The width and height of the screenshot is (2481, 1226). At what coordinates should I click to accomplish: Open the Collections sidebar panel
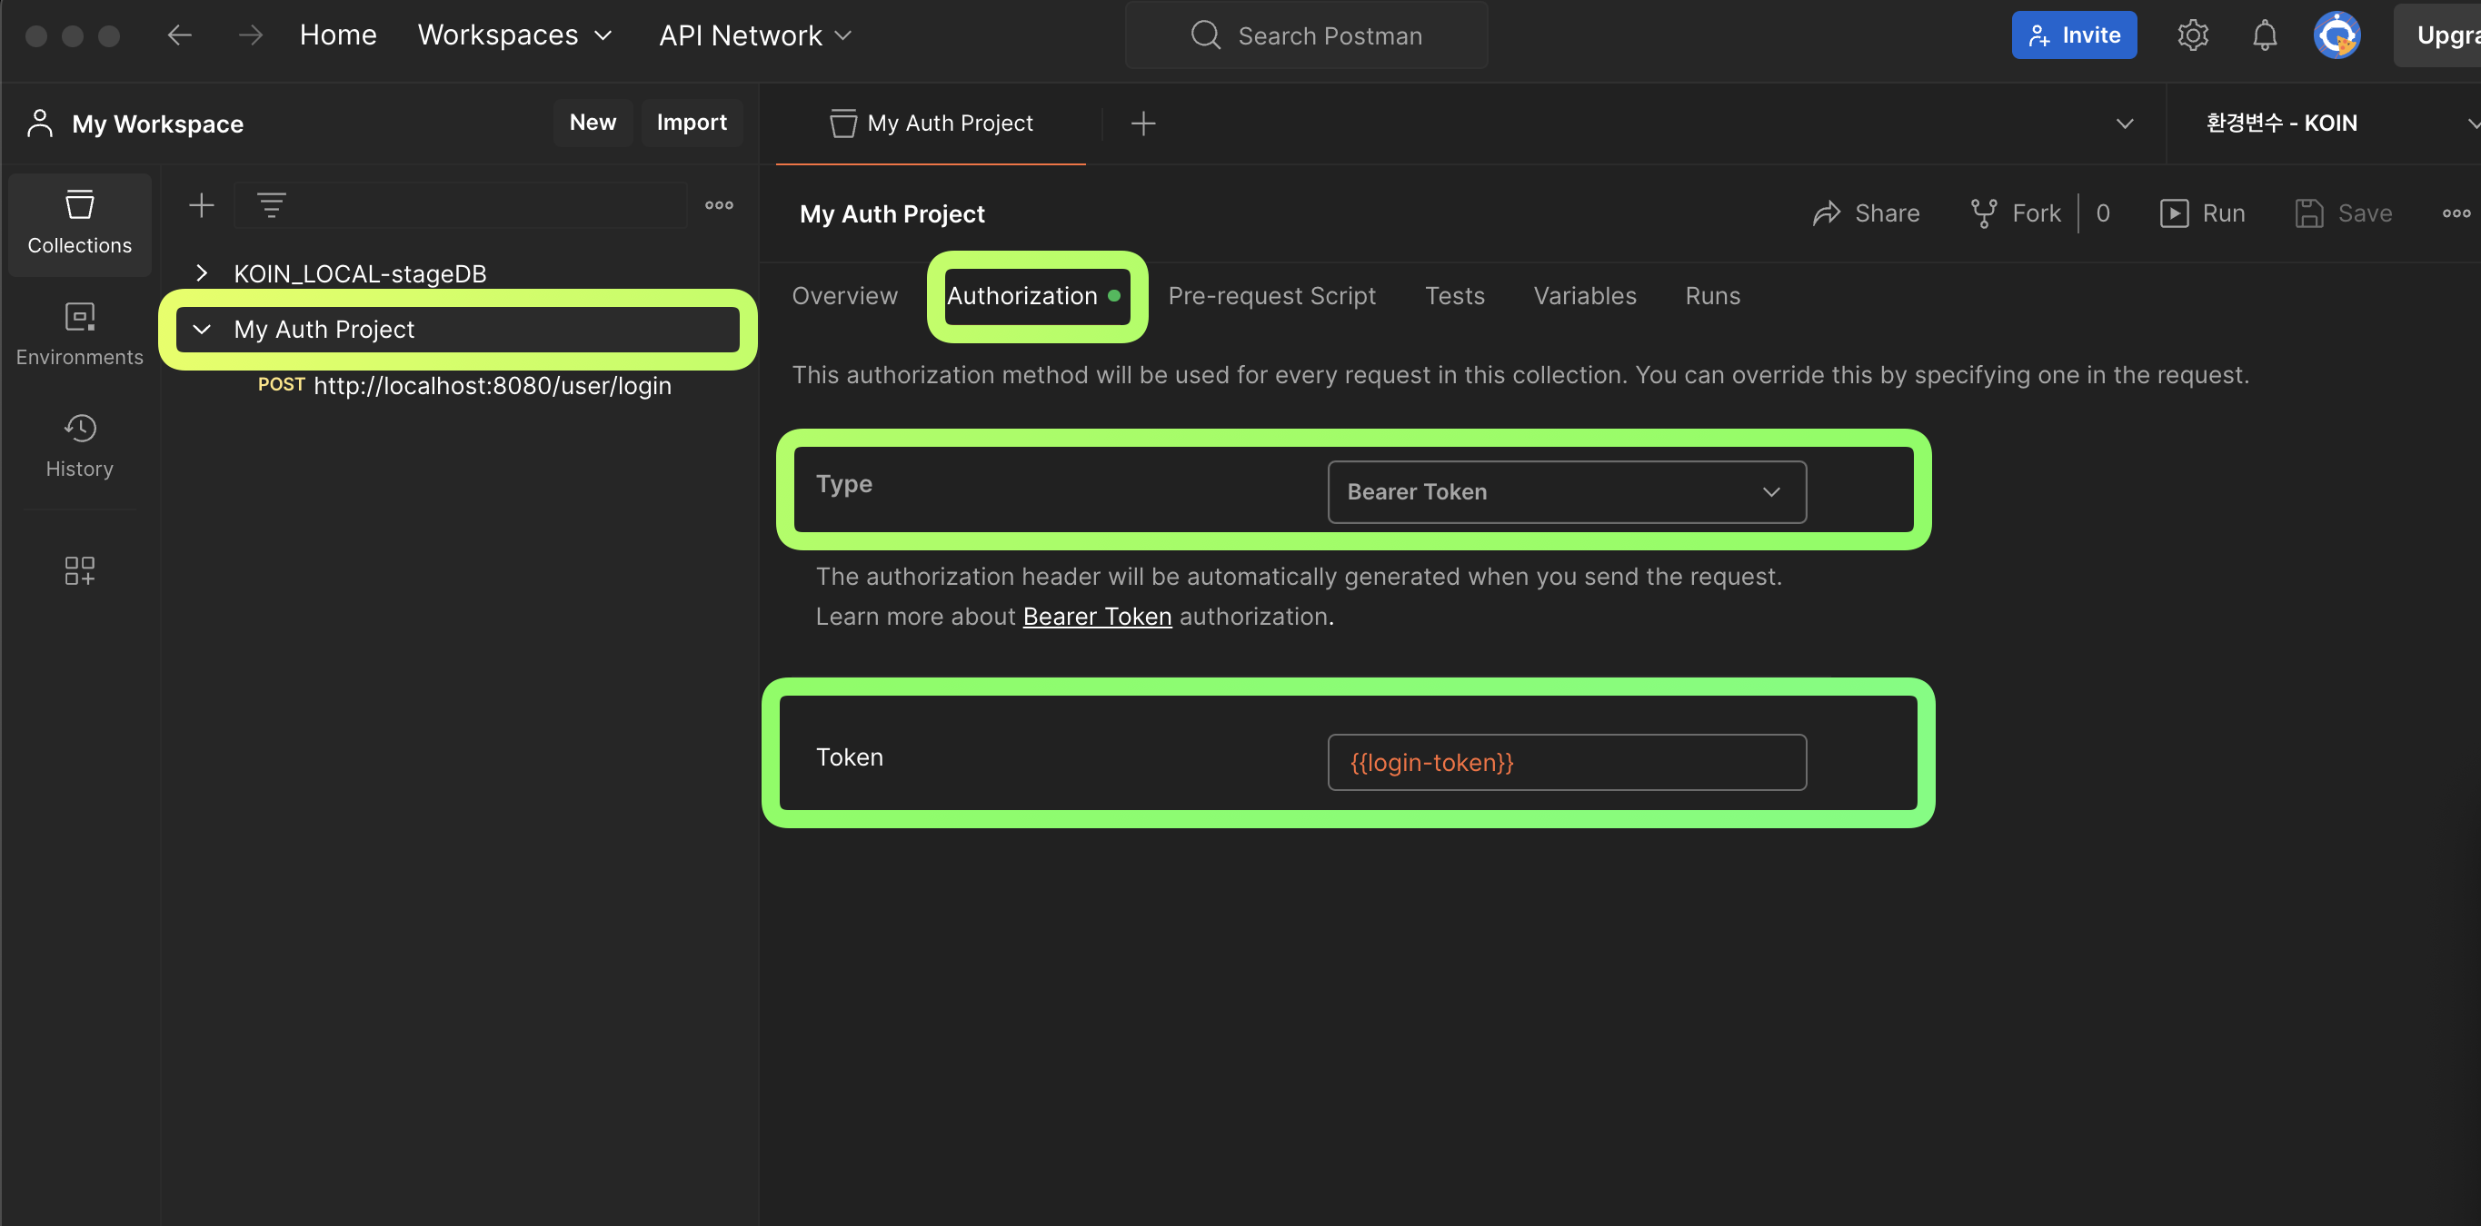click(79, 223)
